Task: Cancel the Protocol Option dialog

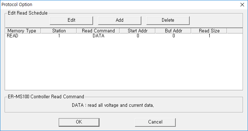Action: [x=155, y=122]
